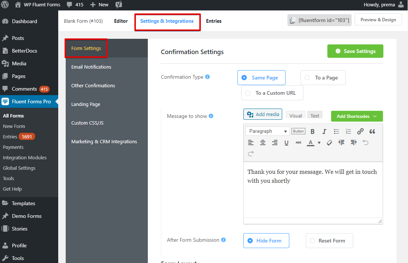Open Comments 415 in sidebar
Image resolution: width=408 pixels, height=263 pixels.
[x=29, y=89]
